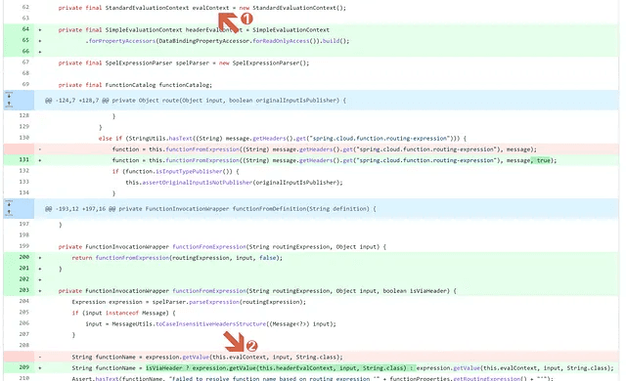
Task: Select line number 207
Action: pos(23,334)
